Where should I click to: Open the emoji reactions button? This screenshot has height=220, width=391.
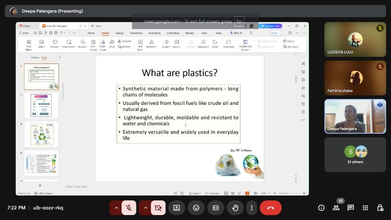[x=196, y=208]
